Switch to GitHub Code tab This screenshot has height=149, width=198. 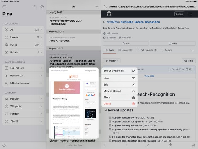coord(110,50)
